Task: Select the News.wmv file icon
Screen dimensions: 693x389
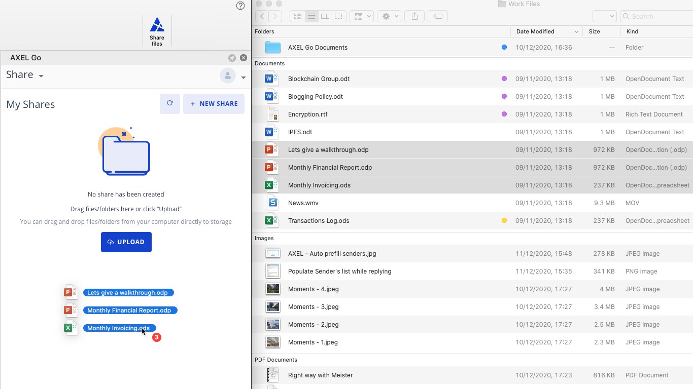Action: (x=272, y=203)
